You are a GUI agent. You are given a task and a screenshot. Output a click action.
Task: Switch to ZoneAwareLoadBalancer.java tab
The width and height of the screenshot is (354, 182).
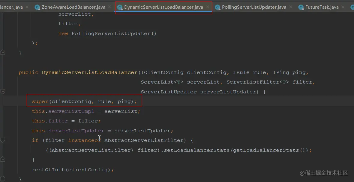point(73,7)
